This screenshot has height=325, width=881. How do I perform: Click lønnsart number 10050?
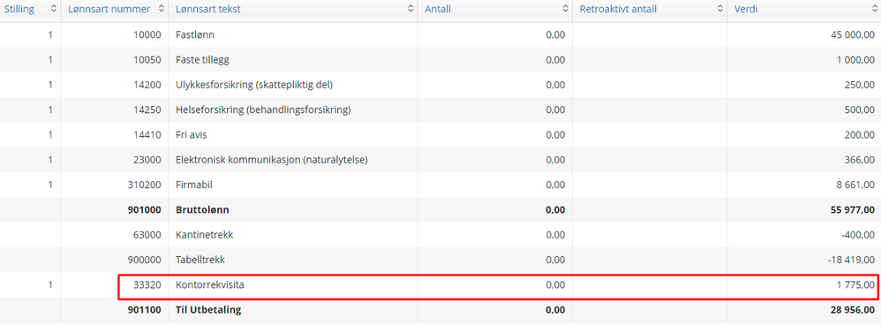(x=147, y=59)
